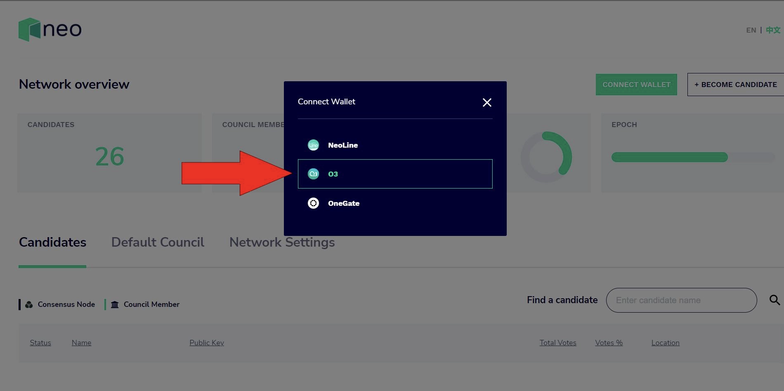Sort by Location column
The height and width of the screenshot is (391, 784).
tap(665, 343)
